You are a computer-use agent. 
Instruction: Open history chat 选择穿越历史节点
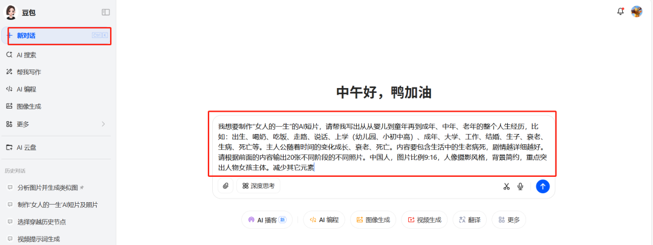tap(42, 221)
